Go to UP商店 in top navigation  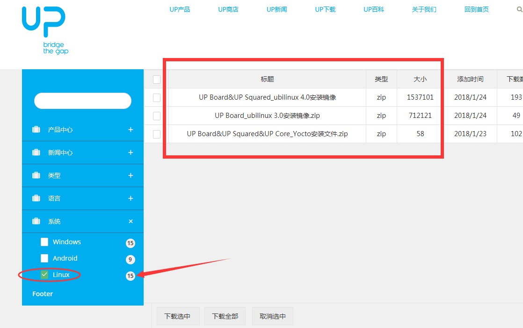[x=228, y=9]
